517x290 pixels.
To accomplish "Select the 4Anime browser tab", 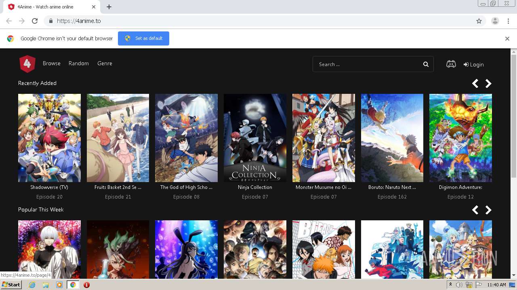I will coord(53,7).
